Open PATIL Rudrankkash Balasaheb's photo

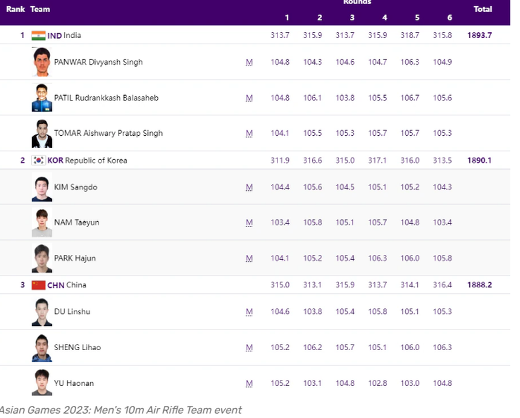pos(42,98)
